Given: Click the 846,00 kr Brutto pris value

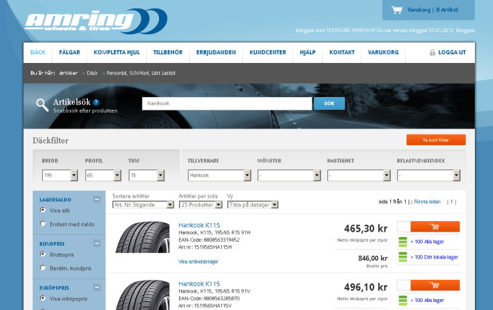Looking at the screenshot, I should click(x=373, y=258).
